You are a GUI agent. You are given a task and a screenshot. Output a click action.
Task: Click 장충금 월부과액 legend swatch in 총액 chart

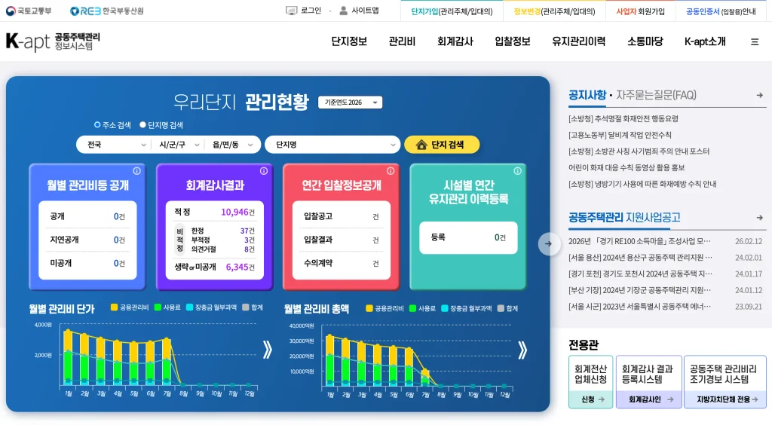coord(445,308)
